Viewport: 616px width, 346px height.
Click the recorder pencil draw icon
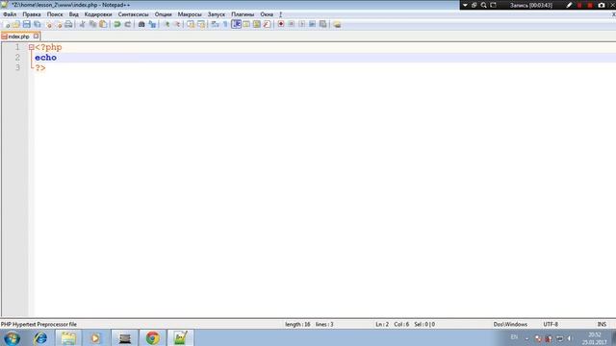click(569, 5)
